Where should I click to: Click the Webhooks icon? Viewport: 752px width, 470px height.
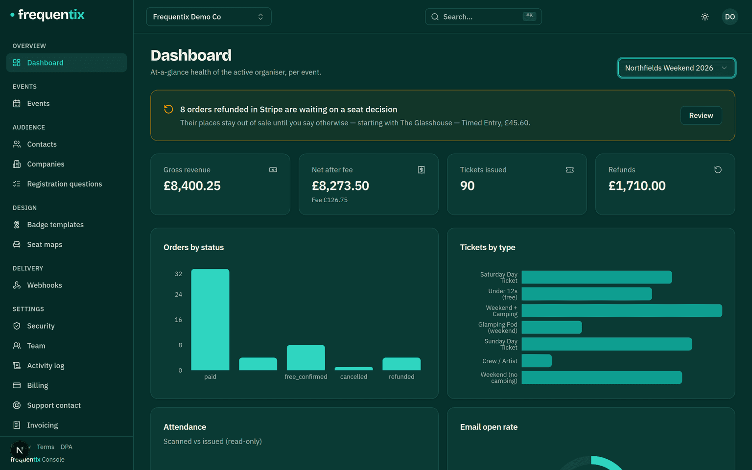[17, 285]
